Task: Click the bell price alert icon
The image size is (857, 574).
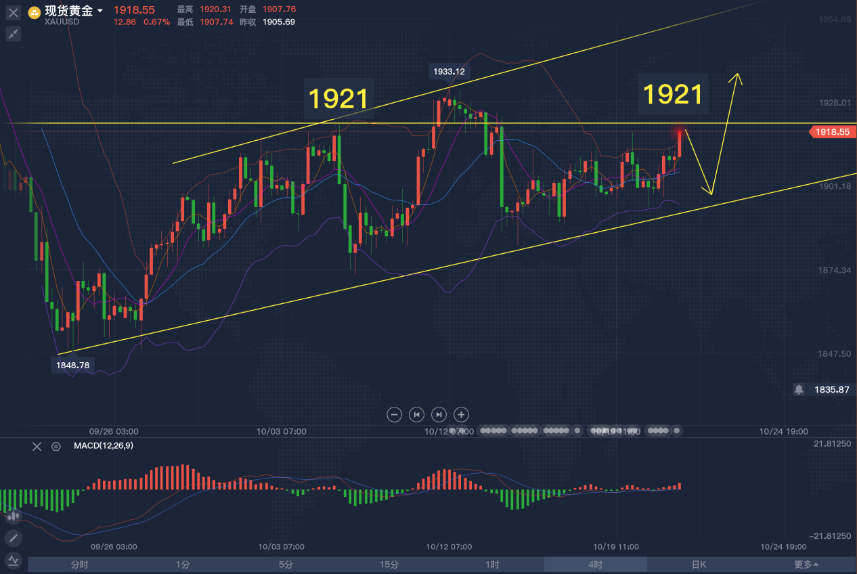Action: pos(799,390)
